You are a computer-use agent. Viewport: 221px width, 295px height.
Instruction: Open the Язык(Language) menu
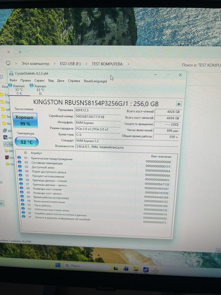pos(95,81)
